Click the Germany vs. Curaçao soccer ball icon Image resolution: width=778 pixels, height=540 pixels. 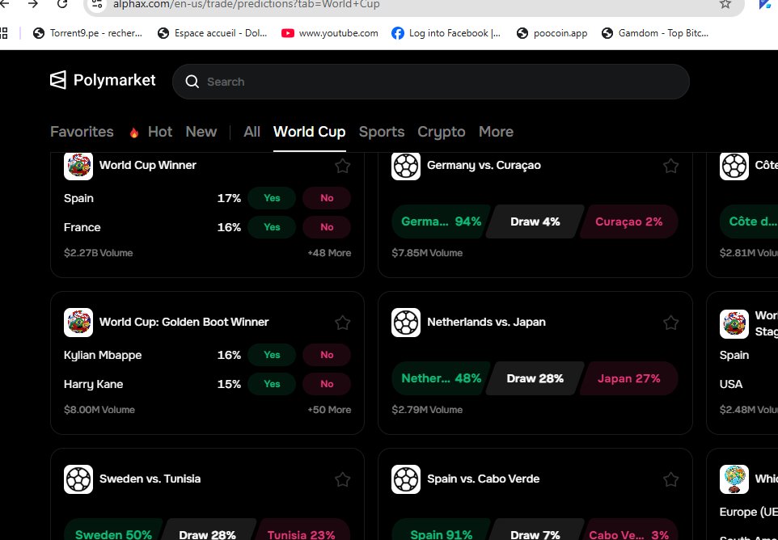tap(406, 166)
